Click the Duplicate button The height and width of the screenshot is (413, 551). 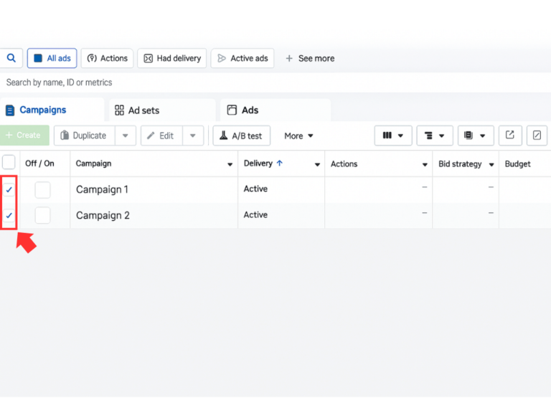[x=85, y=136]
